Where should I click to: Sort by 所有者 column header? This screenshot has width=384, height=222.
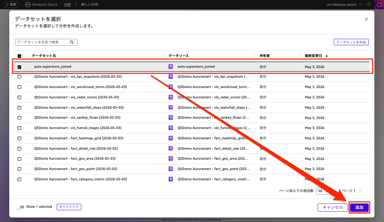tap(265, 56)
